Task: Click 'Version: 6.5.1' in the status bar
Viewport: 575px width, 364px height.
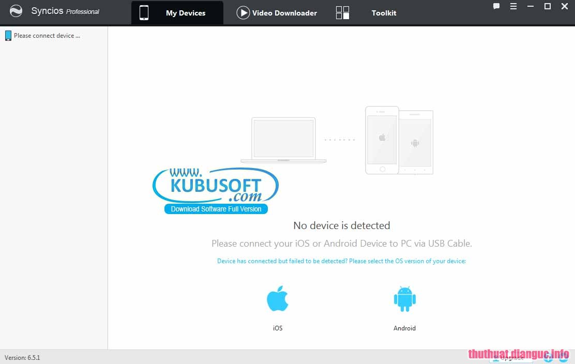Action: point(22,357)
